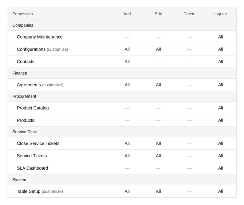Click Configurations Edit value All
Viewport: 244px width, 205px height.
[x=158, y=49]
